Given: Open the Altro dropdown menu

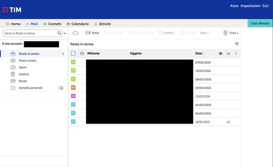Looking at the screenshot, I should (205, 33).
